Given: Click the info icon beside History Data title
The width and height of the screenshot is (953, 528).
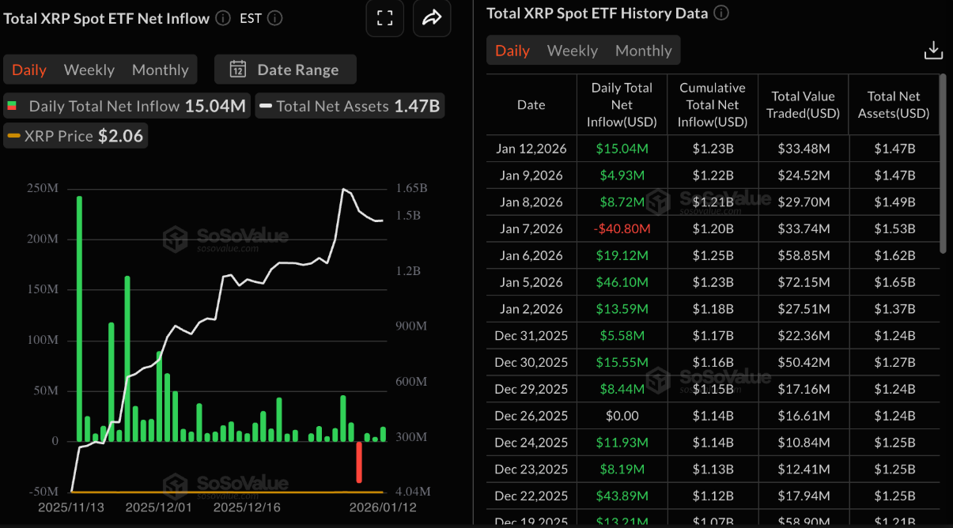Looking at the screenshot, I should (x=720, y=13).
